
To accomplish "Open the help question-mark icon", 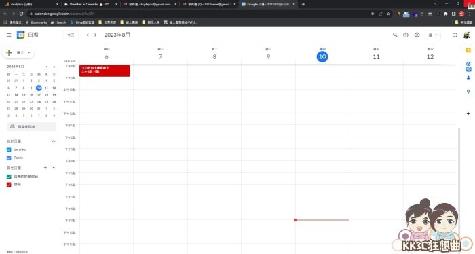I will (406, 35).
